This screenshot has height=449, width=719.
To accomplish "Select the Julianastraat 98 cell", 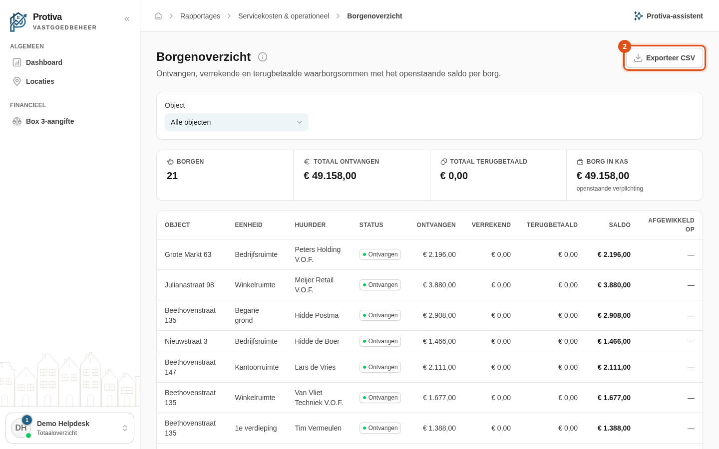I will point(189,285).
